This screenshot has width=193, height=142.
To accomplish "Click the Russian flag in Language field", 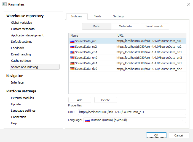I will click(87, 120).
